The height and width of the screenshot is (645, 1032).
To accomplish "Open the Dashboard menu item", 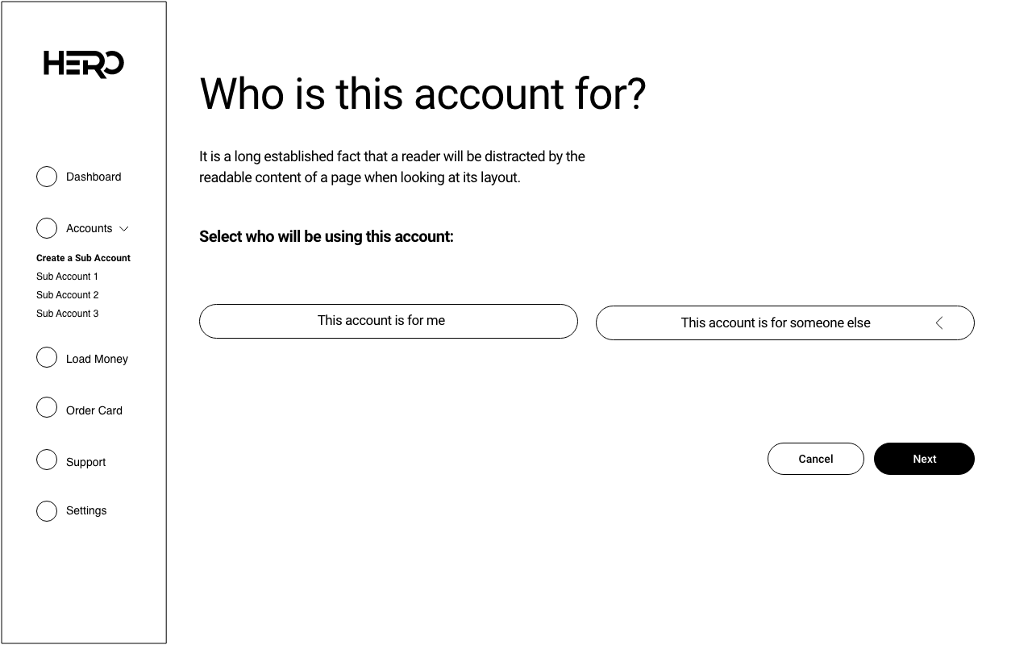I will coord(94,177).
